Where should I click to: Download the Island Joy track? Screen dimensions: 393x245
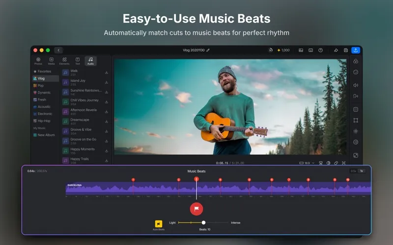coord(107,82)
